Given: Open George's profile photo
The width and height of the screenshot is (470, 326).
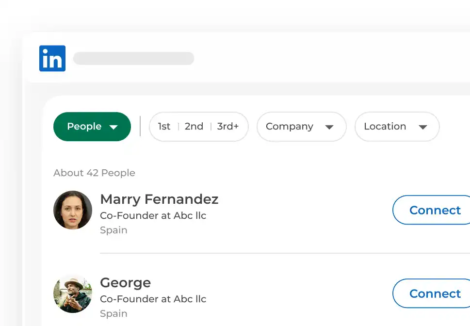Looking at the screenshot, I should [x=73, y=293].
